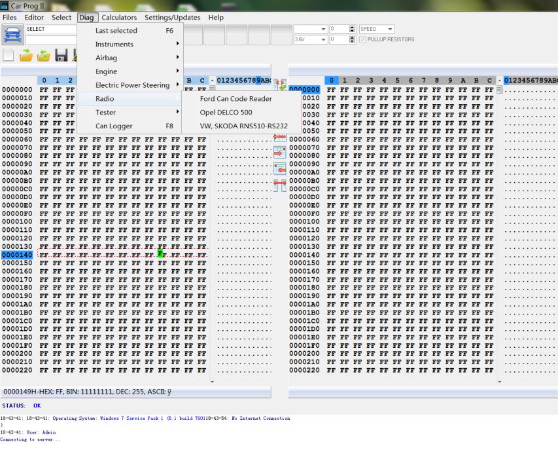Click the blue car select icon
This screenshot has width=558, height=452.
coord(12,35)
